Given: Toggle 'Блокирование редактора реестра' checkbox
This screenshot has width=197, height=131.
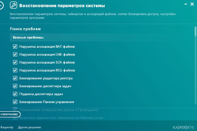Looking at the screenshot, I should coord(15,78).
